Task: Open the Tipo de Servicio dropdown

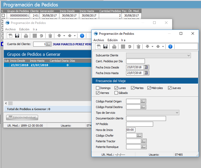Action: 177,113
